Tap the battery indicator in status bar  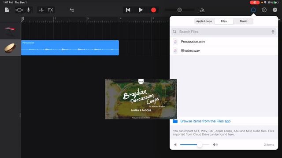click(x=276, y=3)
